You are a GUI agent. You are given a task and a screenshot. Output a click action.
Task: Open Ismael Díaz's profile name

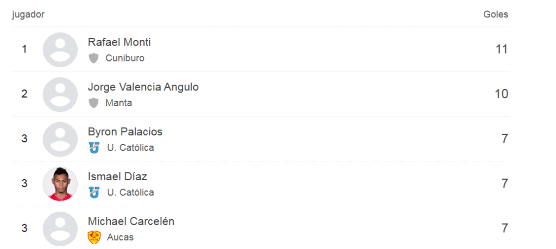click(117, 176)
